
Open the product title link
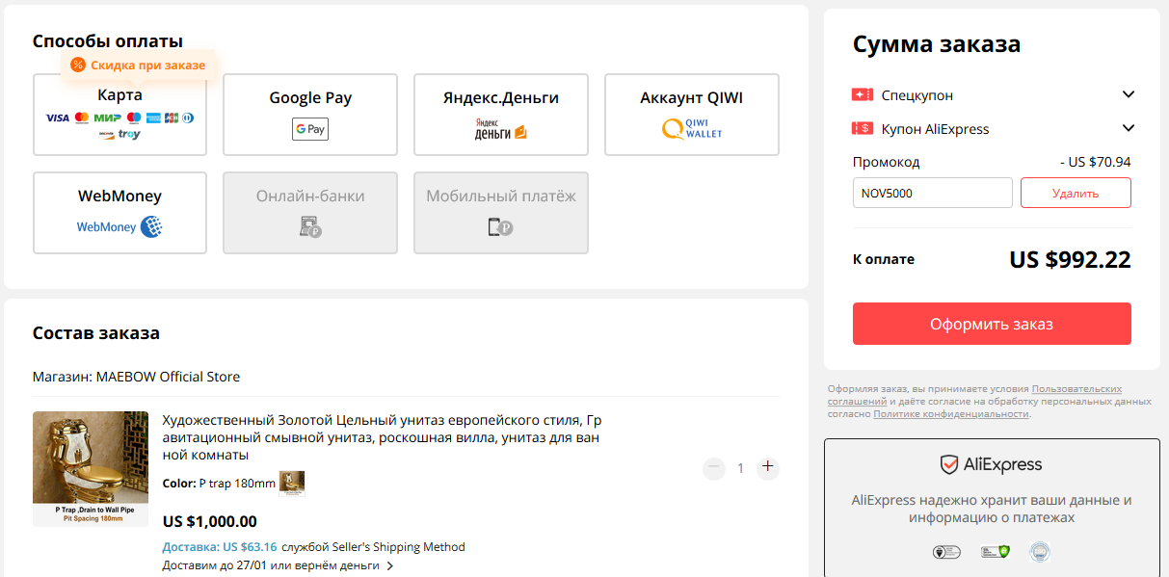pyautogui.click(x=383, y=437)
